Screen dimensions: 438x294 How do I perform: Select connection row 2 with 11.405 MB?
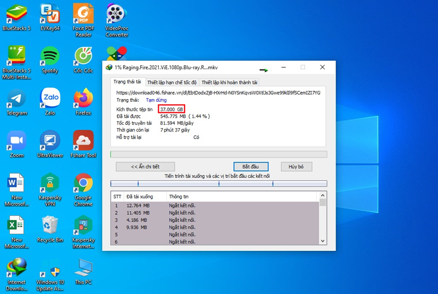[215, 213]
